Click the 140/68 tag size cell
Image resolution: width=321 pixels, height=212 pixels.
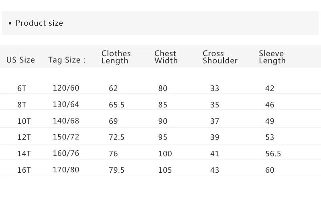[x=66, y=121]
